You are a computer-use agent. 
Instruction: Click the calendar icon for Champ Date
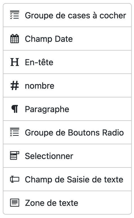click(15, 38)
